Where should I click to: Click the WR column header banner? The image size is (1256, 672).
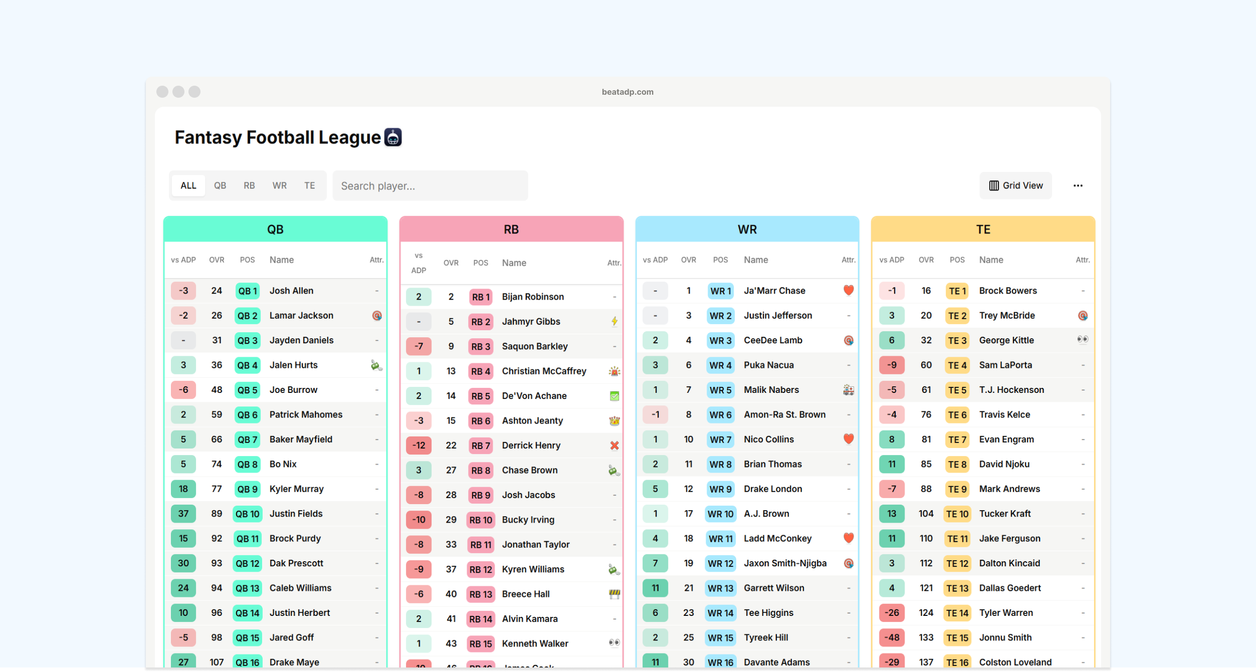point(747,230)
